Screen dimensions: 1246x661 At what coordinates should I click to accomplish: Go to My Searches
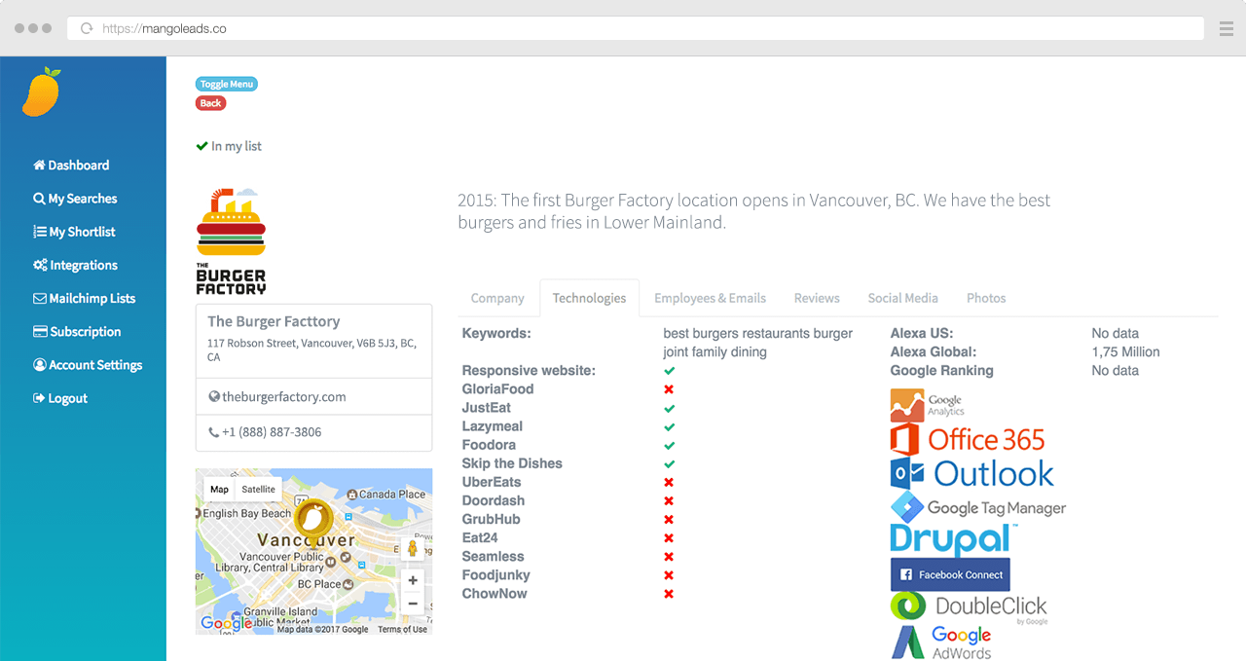point(75,199)
